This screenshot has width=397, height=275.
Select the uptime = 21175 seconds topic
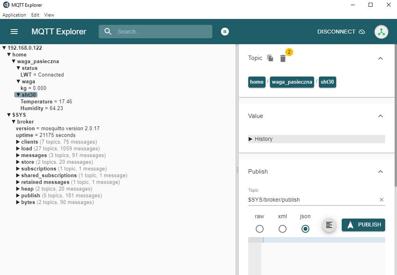pos(45,135)
